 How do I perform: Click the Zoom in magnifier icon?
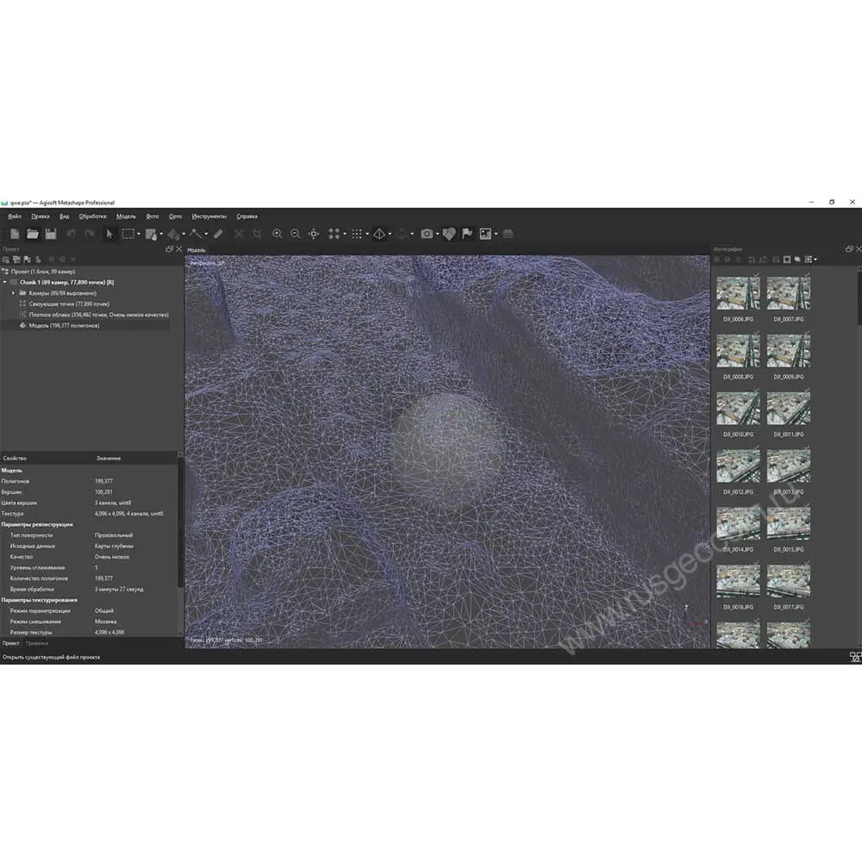[277, 234]
